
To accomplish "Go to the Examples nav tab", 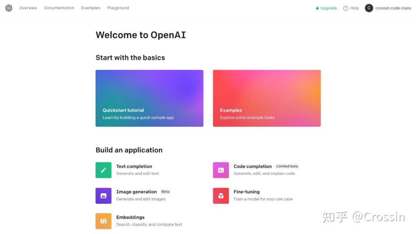I will tap(91, 8).
